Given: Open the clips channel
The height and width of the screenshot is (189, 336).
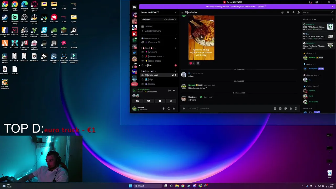Looking at the screenshot, I should pos(159,80).
